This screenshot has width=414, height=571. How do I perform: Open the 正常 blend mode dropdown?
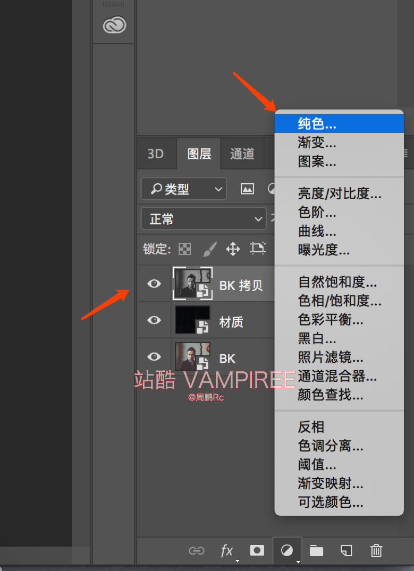point(204,219)
